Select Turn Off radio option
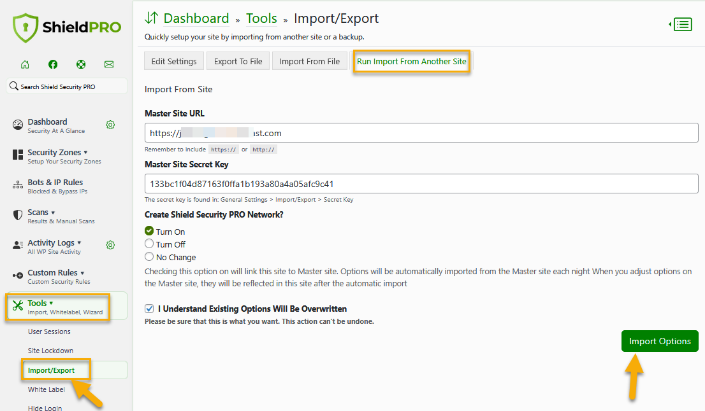705x411 pixels. pyautogui.click(x=149, y=244)
